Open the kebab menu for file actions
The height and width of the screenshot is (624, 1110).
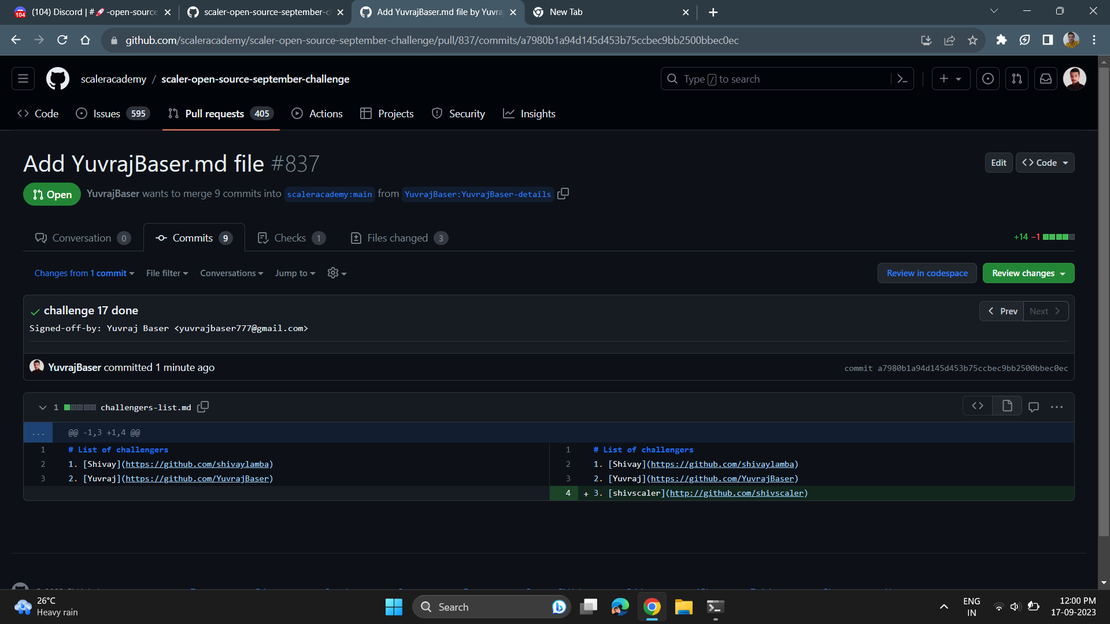coord(1057,406)
